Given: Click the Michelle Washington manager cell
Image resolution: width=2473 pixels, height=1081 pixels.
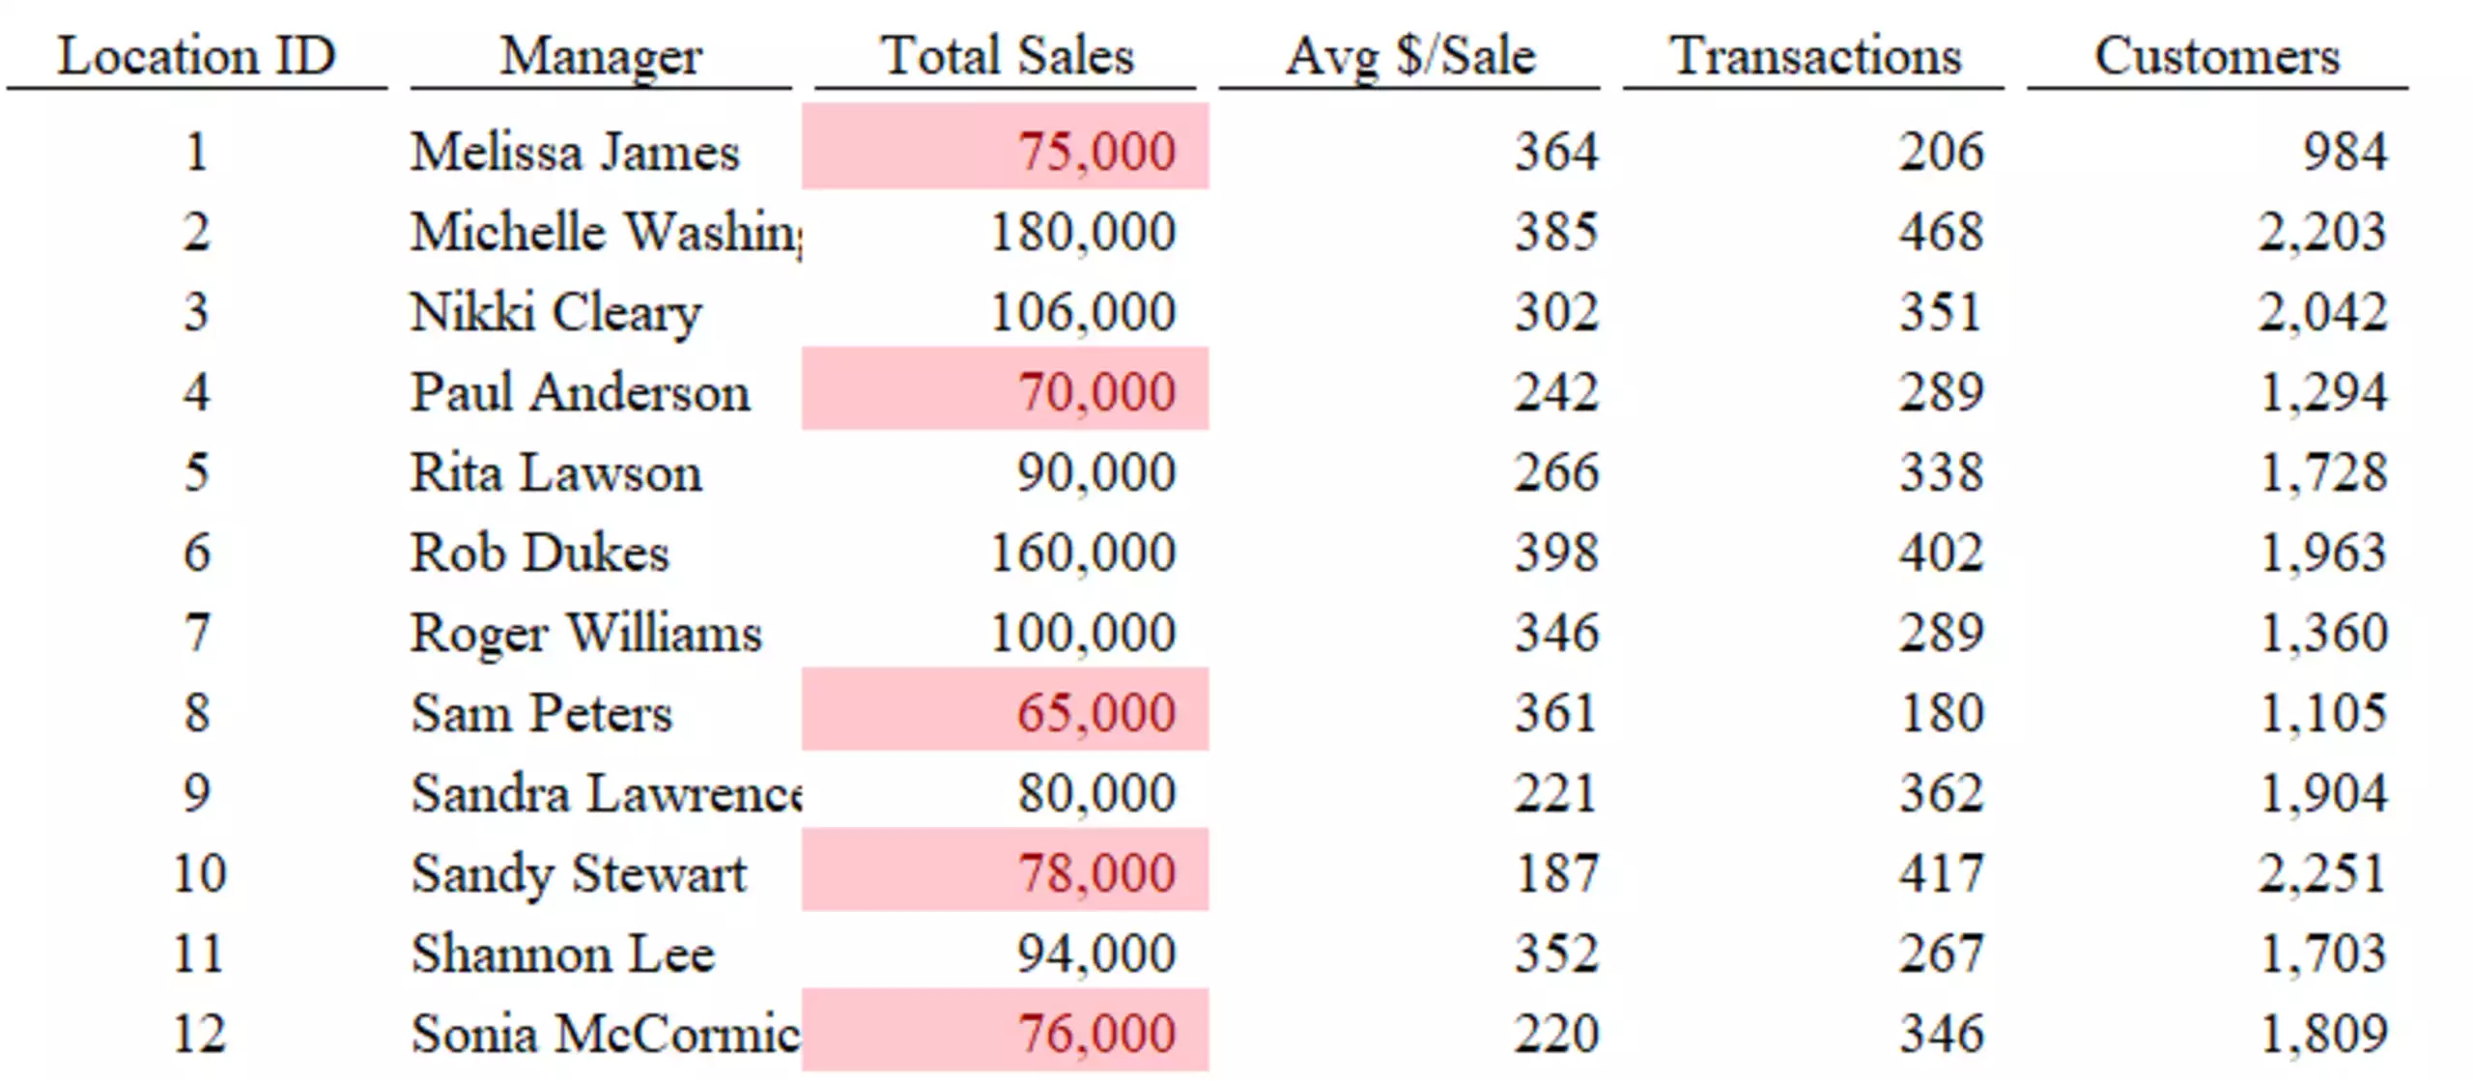Looking at the screenshot, I should pos(606,232).
